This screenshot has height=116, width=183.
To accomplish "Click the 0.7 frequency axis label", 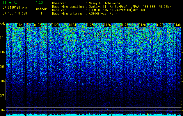I will pyautogui.click(x=3, y=96).
